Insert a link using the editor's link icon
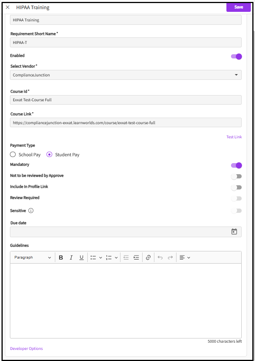 pyautogui.click(x=148, y=257)
